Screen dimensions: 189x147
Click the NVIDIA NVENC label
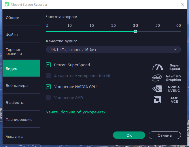pos(174,89)
